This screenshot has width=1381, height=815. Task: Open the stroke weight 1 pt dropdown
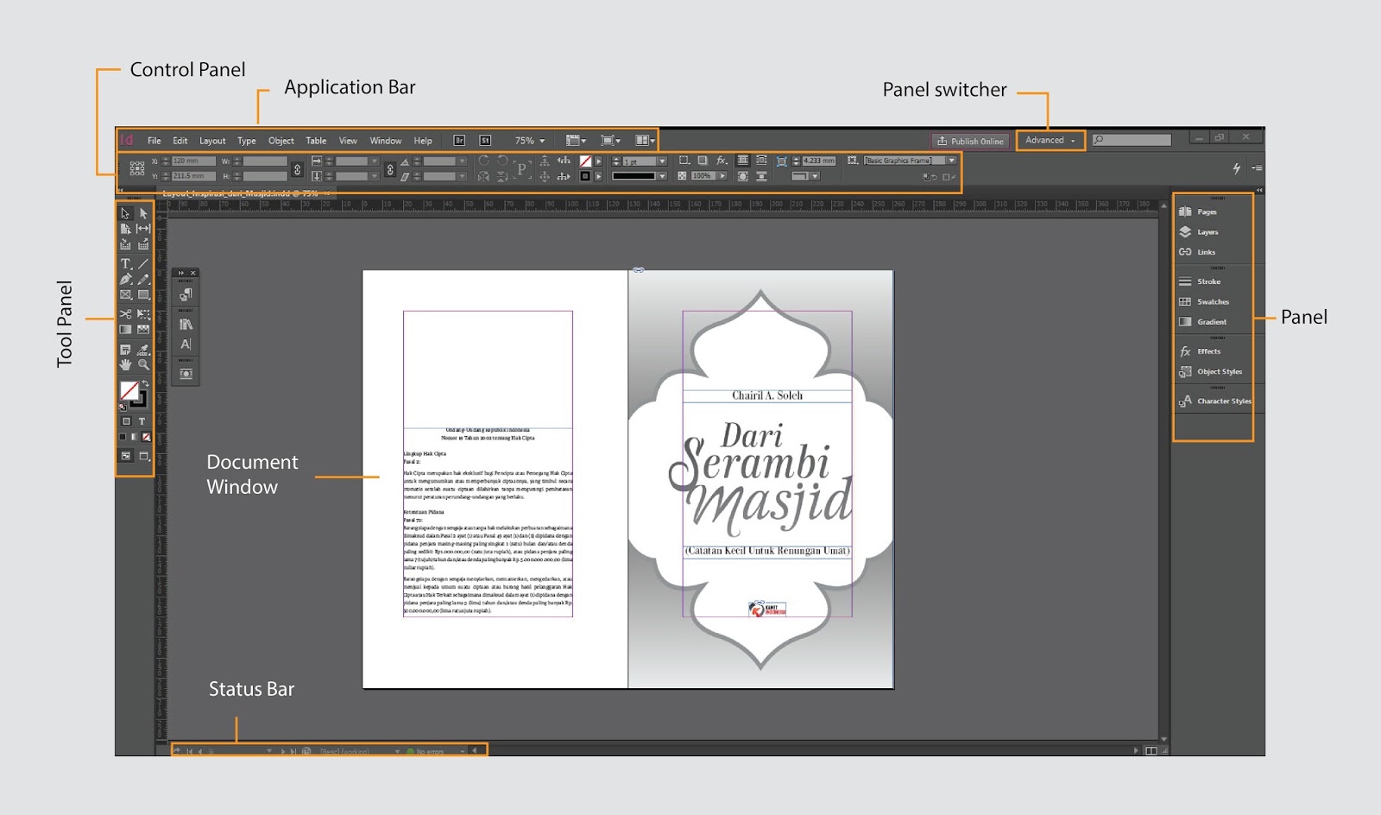click(x=663, y=161)
